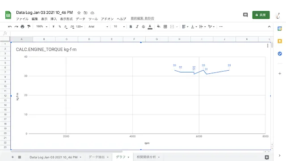Open the データ menu
The width and height of the screenshot is (286, 161).
[80, 19]
